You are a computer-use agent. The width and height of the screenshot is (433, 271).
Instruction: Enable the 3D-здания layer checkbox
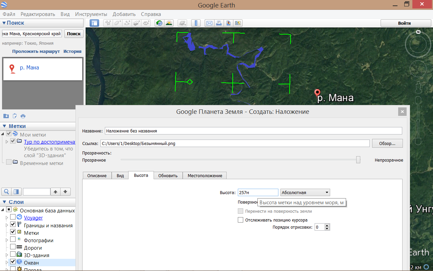pyautogui.click(x=13, y=254)
